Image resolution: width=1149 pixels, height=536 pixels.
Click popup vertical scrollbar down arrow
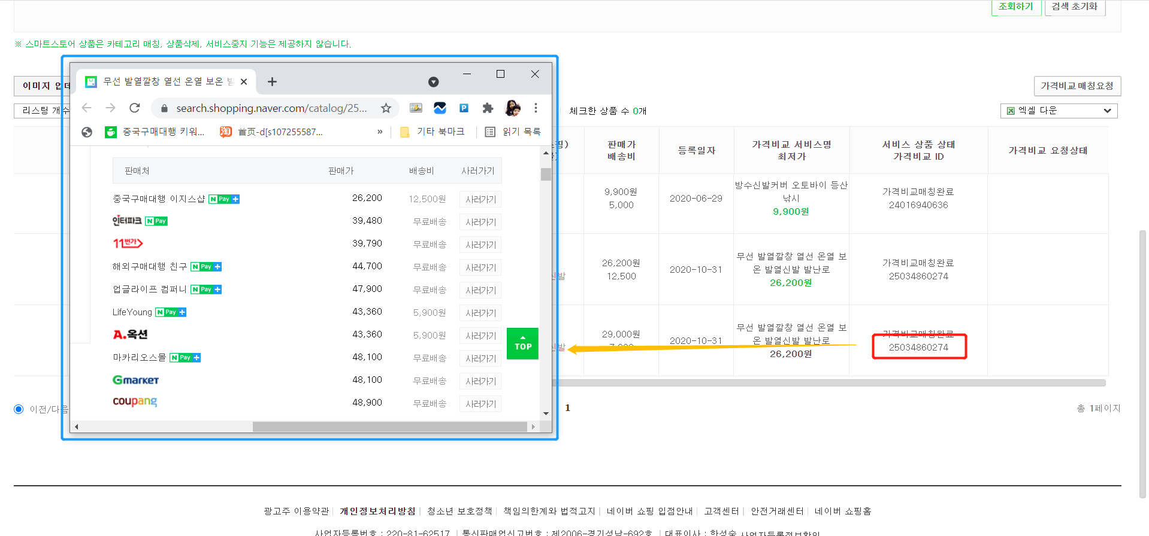(x=546, y=413)
